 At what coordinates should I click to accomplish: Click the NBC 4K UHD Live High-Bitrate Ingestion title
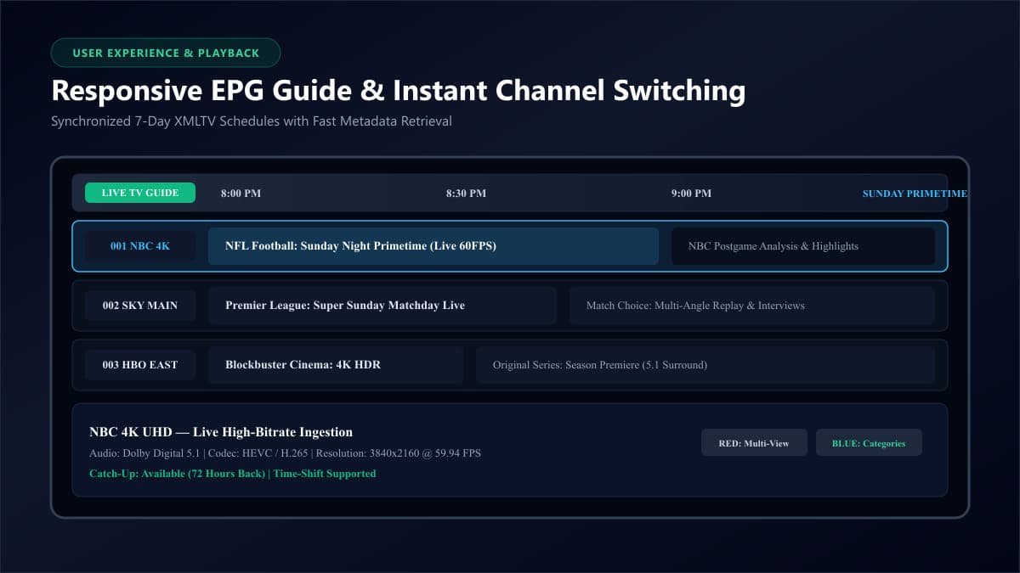(221, 432)
